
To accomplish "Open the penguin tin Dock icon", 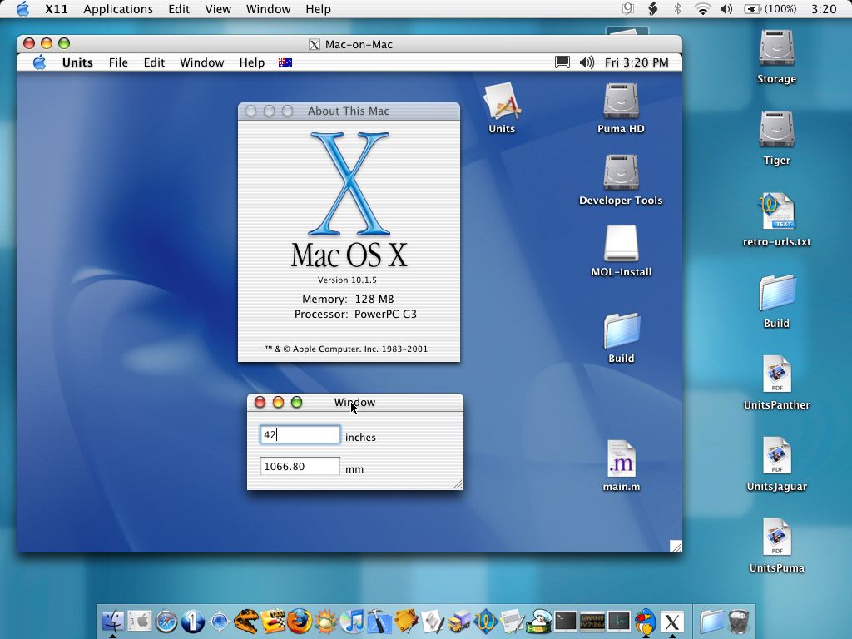I will (539, 621).
